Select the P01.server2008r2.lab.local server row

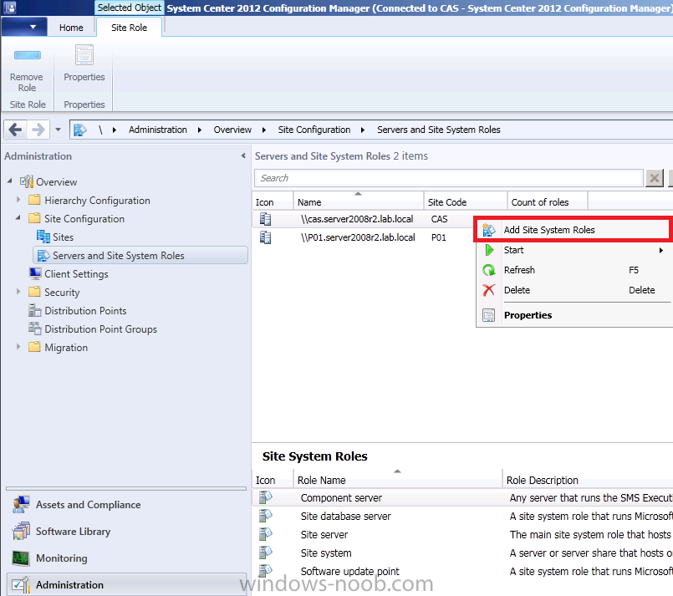[363, 237]
